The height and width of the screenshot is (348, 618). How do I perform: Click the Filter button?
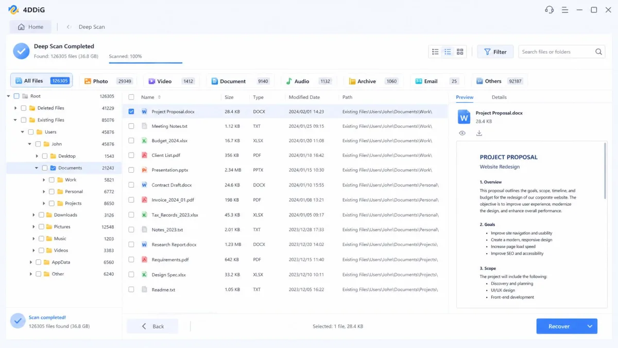495,52
